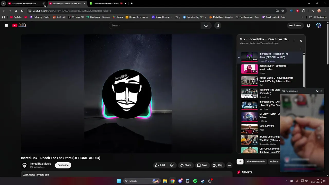
Task: Like the video with 6.6K likes
Action: [x=160, y=165]
